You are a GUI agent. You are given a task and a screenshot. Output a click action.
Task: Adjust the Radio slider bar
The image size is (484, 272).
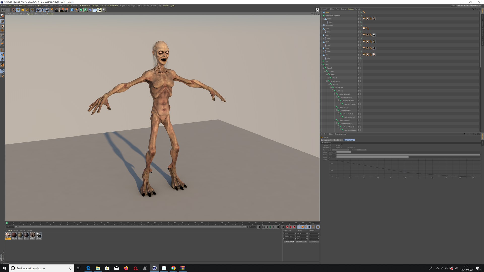click(408, 152)
